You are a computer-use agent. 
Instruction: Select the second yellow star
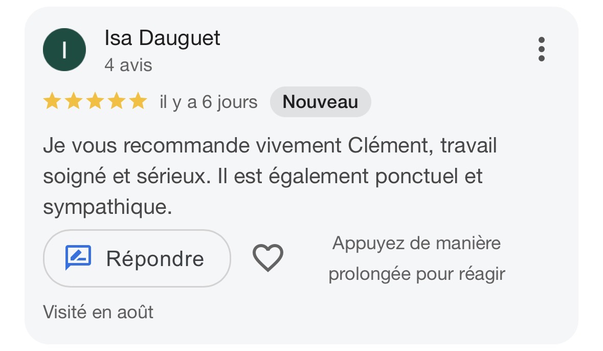(74, 102)
